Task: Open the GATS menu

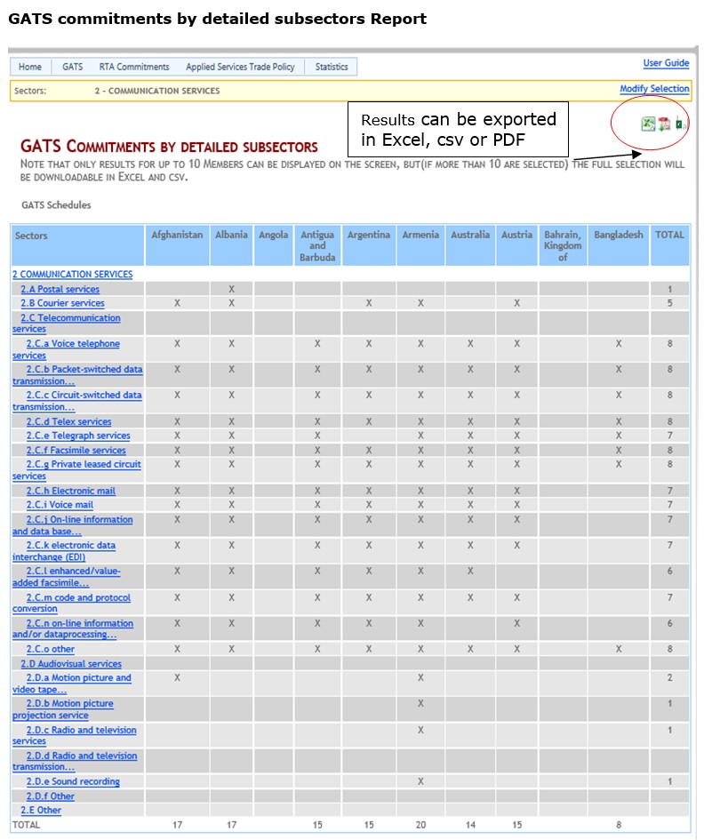Action: tap(72, 67)
